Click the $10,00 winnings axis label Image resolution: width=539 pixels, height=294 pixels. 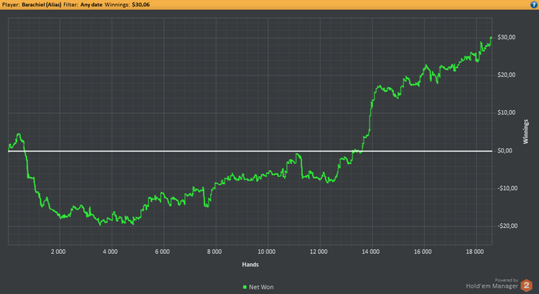[x=507, y=112]
